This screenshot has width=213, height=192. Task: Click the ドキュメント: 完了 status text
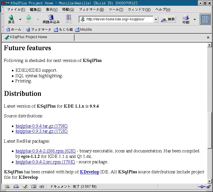[x=73, y=187]
